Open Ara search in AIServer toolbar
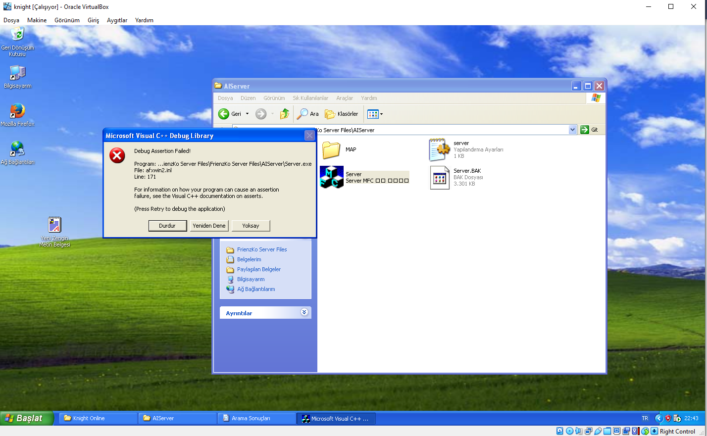Screen dimensions: 707x436 coord(307,114)
